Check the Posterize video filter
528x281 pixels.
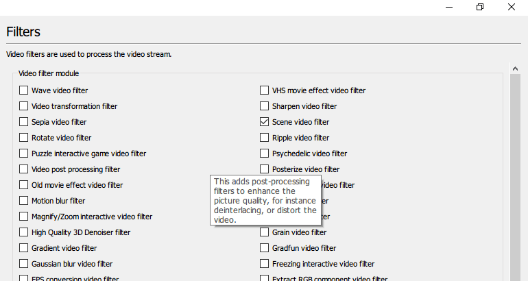(x=264, y=169)
